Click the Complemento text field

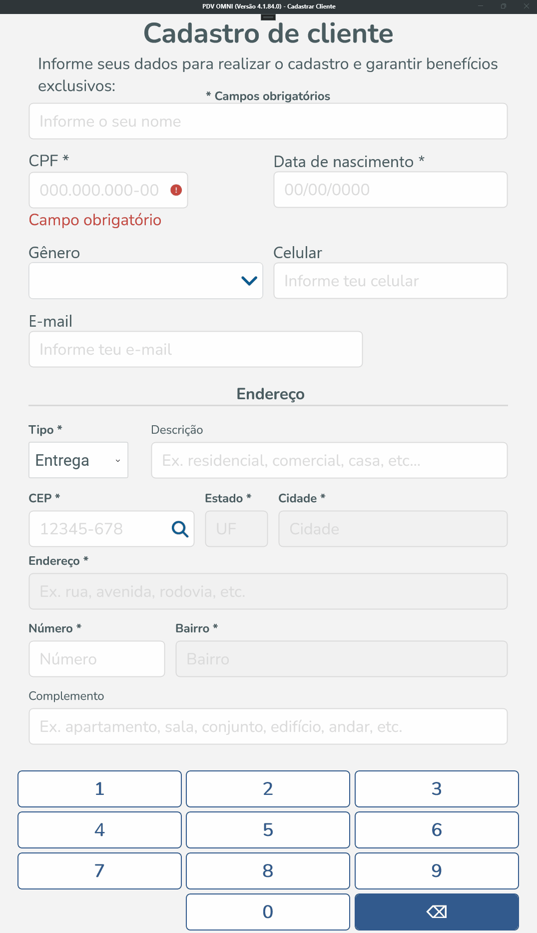click(268, 726)
